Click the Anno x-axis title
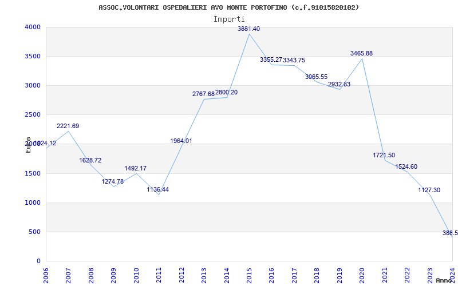The height and width of the screenshot is (286, 458). pyautogui.click(x=444, y=280)
